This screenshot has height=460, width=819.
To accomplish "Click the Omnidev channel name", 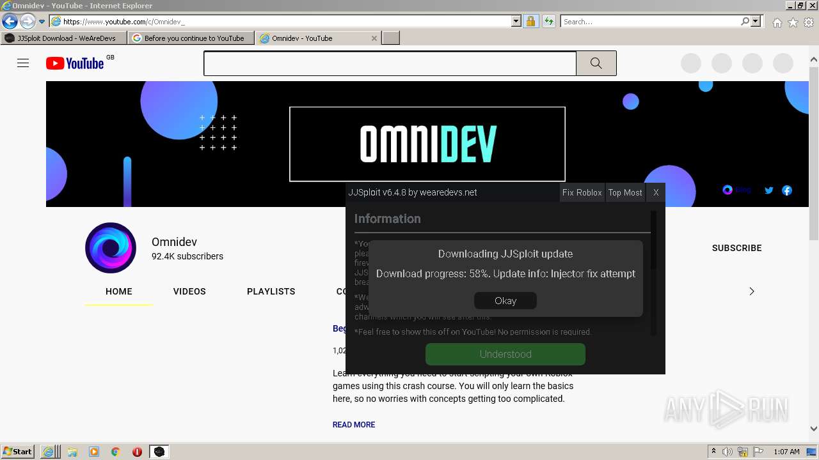I will click(174, 242).
